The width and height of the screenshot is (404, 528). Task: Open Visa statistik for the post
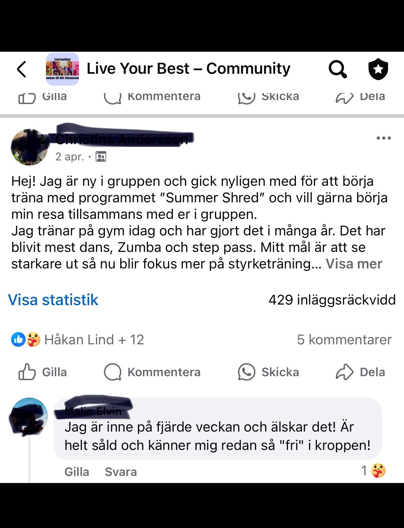pos(53,300)
